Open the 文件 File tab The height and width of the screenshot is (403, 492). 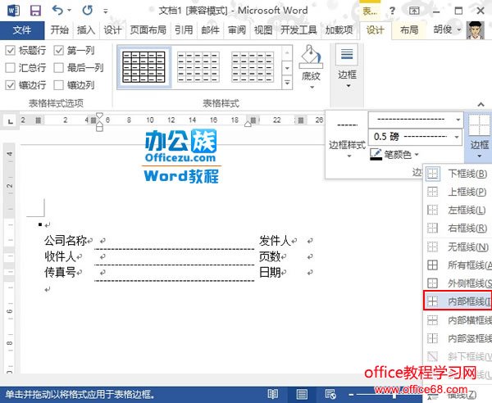coord(22,30)
